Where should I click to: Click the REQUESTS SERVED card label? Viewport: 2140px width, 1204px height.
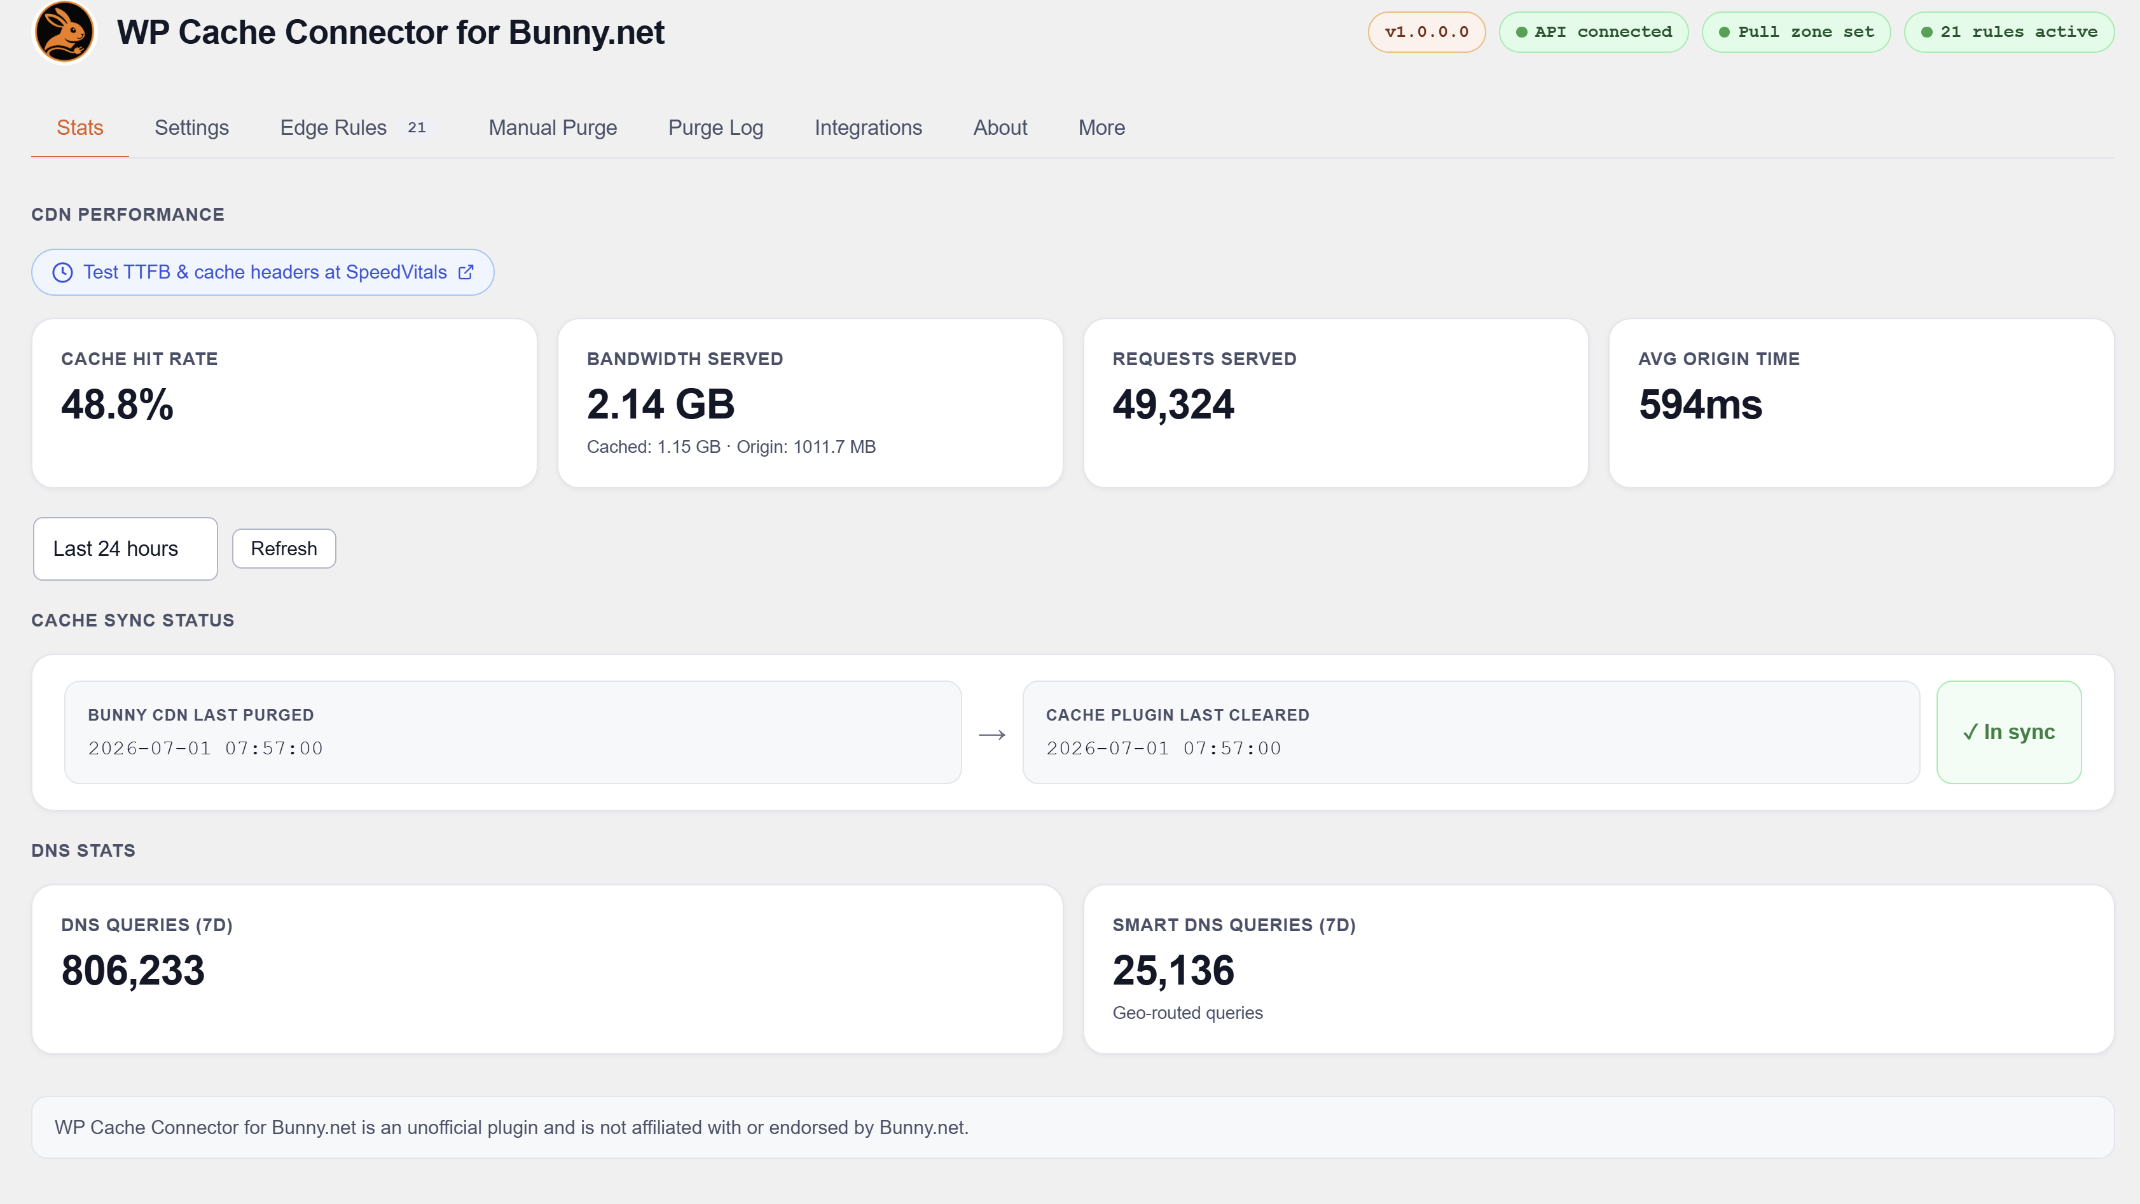[x=1204, y=359]
